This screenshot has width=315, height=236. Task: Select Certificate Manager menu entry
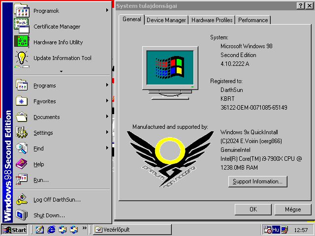(63, 27)
